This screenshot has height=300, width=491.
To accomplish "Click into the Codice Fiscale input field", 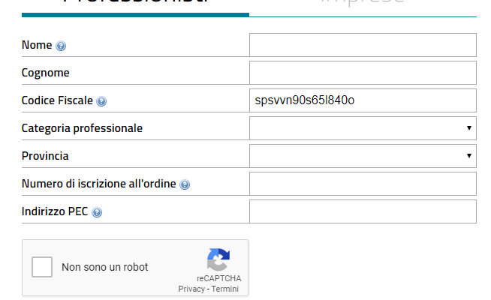I will tap(363, 100).
